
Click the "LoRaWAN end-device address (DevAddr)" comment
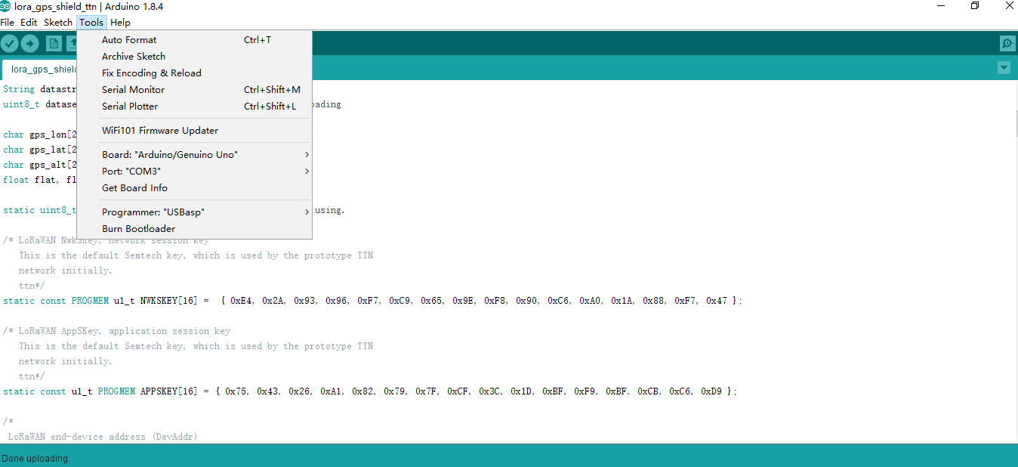(x=103, y=437)
